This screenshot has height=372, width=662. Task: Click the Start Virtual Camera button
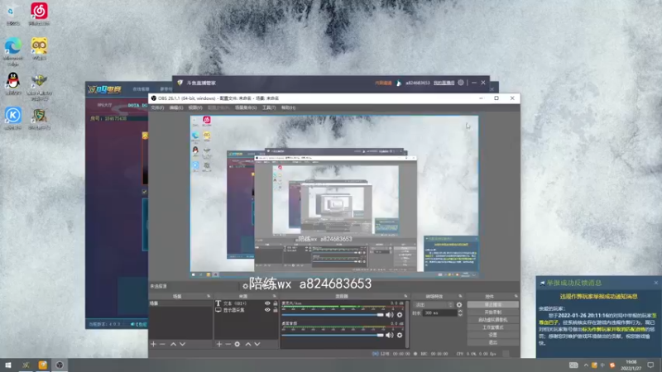pos(492,320)
